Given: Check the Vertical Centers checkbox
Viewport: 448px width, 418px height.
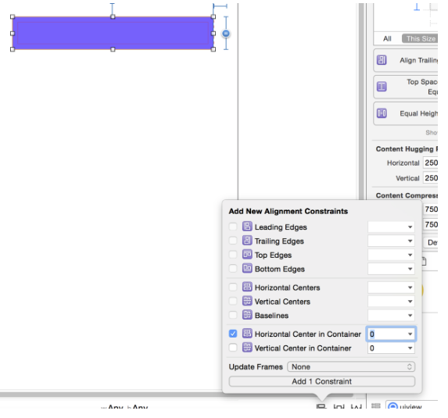Looking at the screenshot, I should pos(233,302).
